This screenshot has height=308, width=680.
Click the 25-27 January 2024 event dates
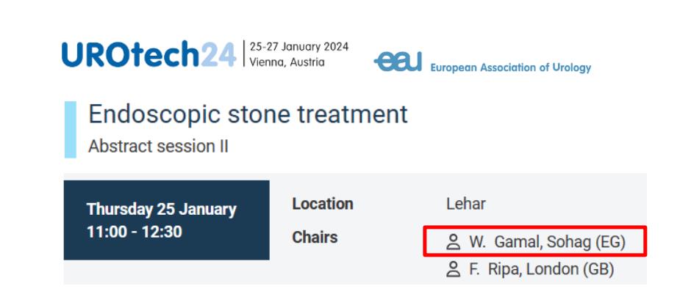pyautogui.click(x=299, y=47)
